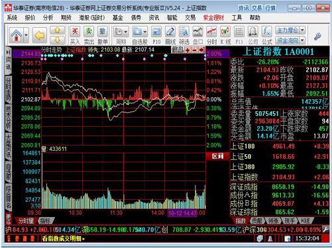Click the Home icon in the toolbar
Viewport: 332px width, 248px height.
click(17, 35)
